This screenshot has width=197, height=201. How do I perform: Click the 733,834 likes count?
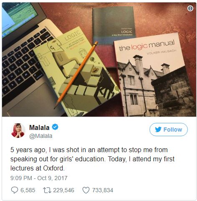click(103, 190)
